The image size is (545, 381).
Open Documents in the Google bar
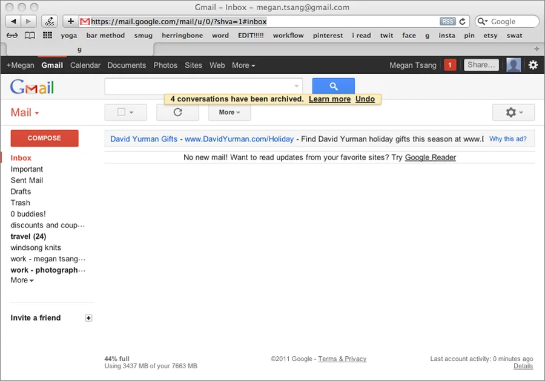[127, 65]
